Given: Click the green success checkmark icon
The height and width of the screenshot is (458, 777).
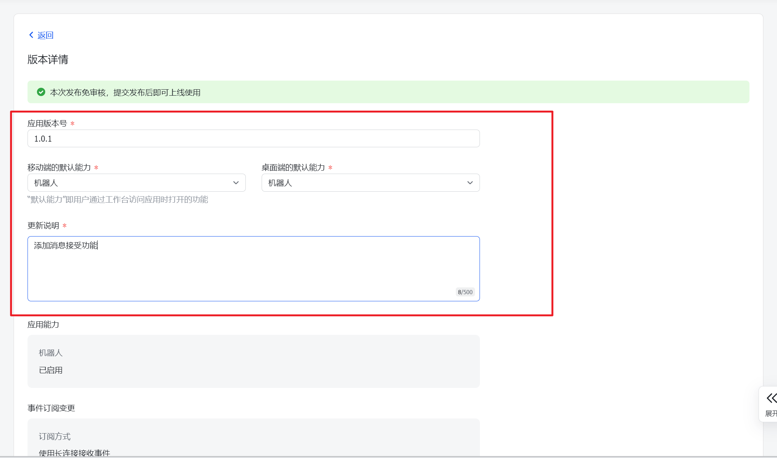Looking at the screenshot, I should 41,92.
